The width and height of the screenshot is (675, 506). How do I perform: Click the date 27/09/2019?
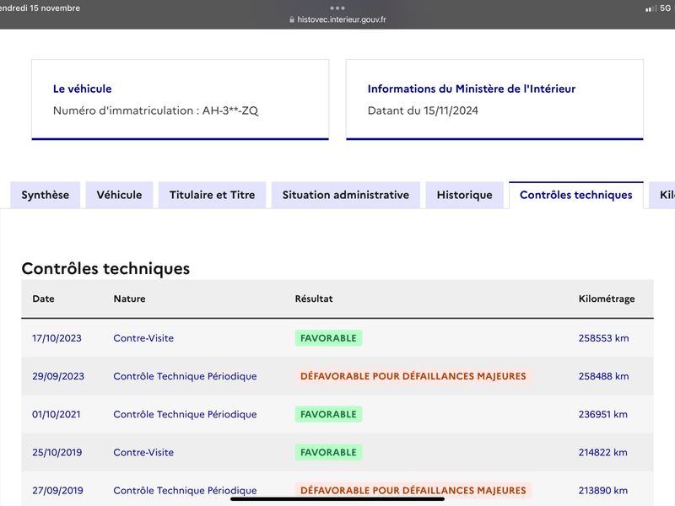coord(57,491)
